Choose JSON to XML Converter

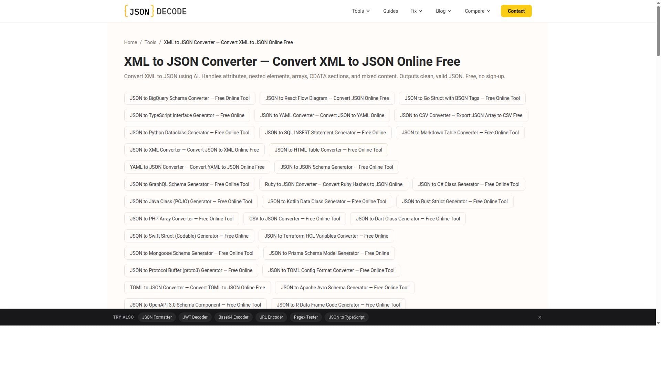[x=194, y=150]
